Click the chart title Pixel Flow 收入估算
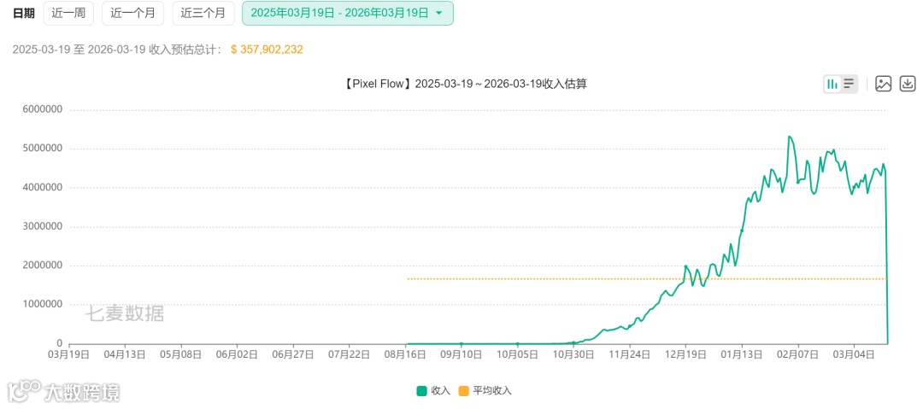Viewport: 923px width, 409px height. [x=464, y=84]
